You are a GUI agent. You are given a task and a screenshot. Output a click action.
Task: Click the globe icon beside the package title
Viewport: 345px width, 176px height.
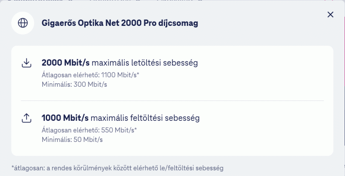[23, 23]
